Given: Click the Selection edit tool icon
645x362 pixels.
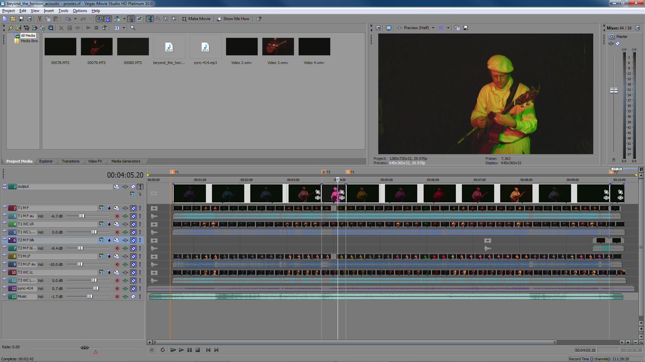Looking at the screenshot, I should (166, 19).
